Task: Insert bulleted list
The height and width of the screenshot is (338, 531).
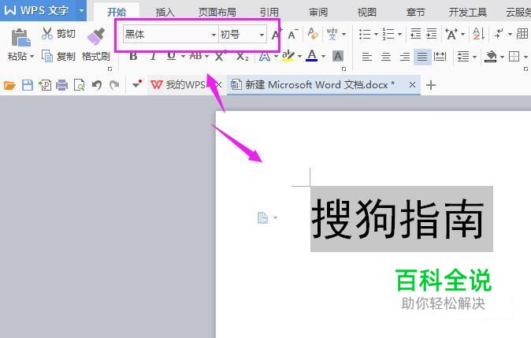Action: click(x=365, y=34)
